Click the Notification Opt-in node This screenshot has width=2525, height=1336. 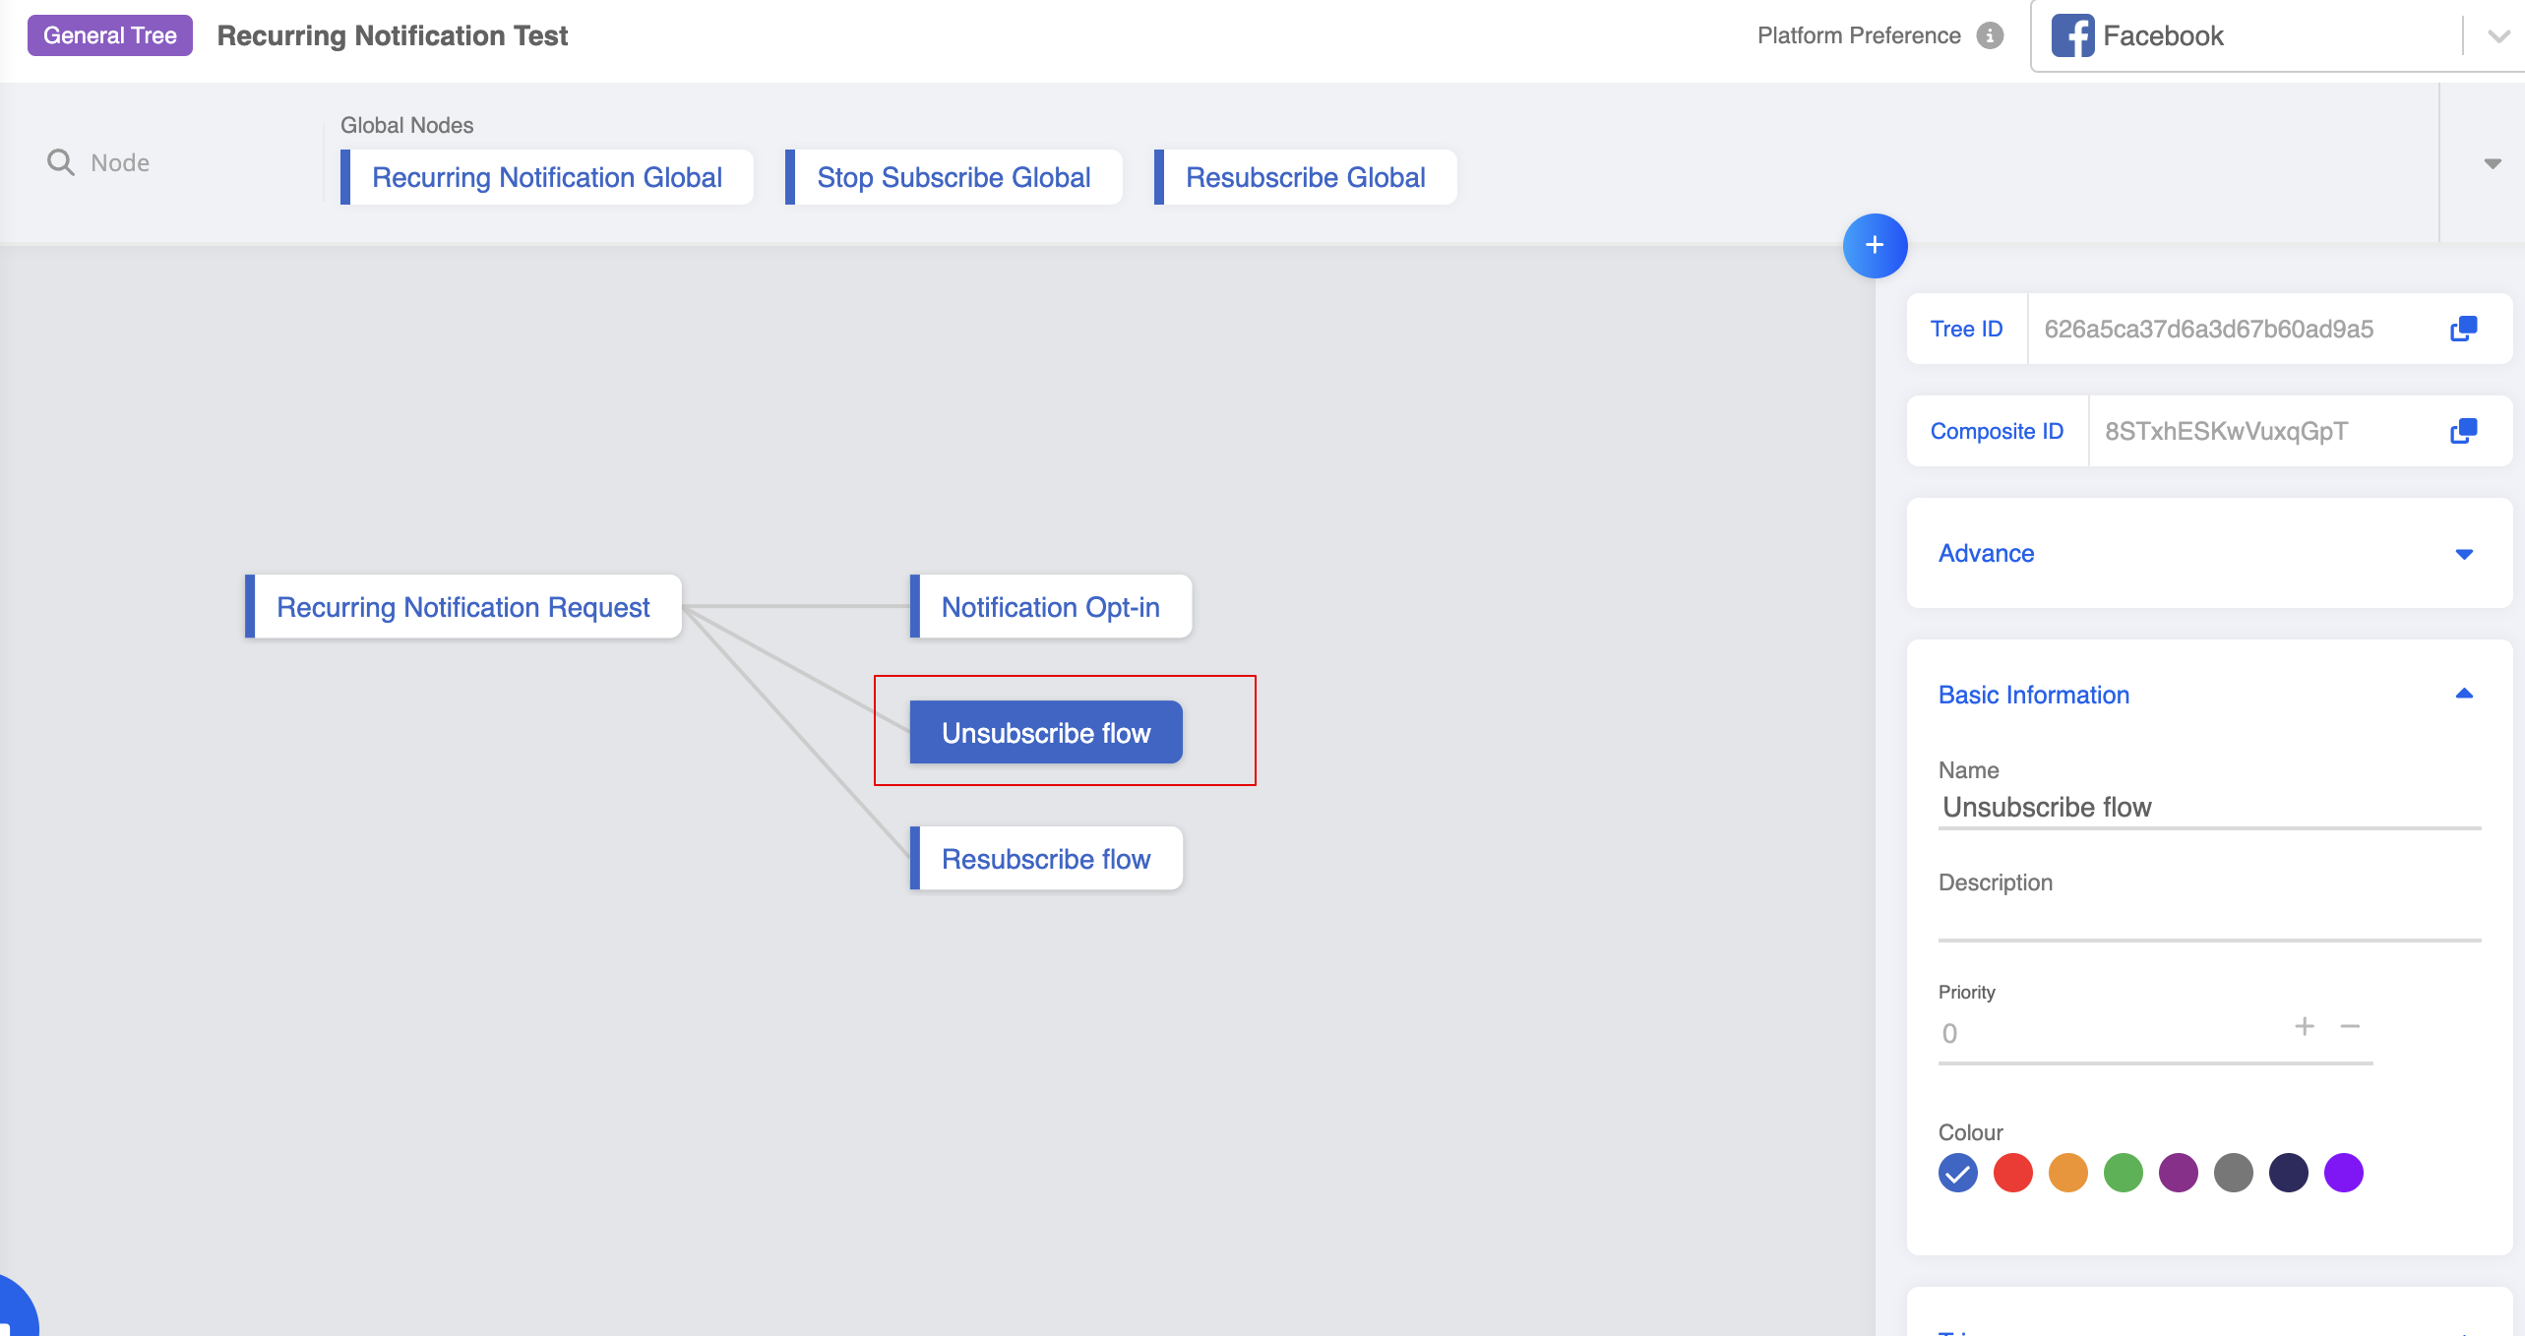[1050, 607]
